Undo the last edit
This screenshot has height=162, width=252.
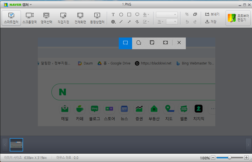click(187, 22)
